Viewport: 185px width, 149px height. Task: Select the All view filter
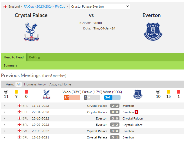(x=18, y=84)
